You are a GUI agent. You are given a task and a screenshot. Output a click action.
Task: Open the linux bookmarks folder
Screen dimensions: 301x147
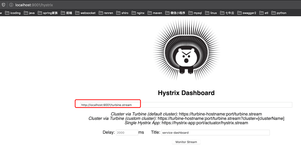tap(211, 13)
